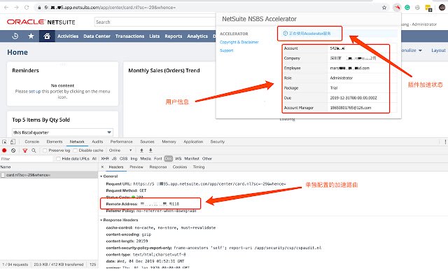448x280 pixels.
Task: Select the Img request filter
Action: [134, 159]
